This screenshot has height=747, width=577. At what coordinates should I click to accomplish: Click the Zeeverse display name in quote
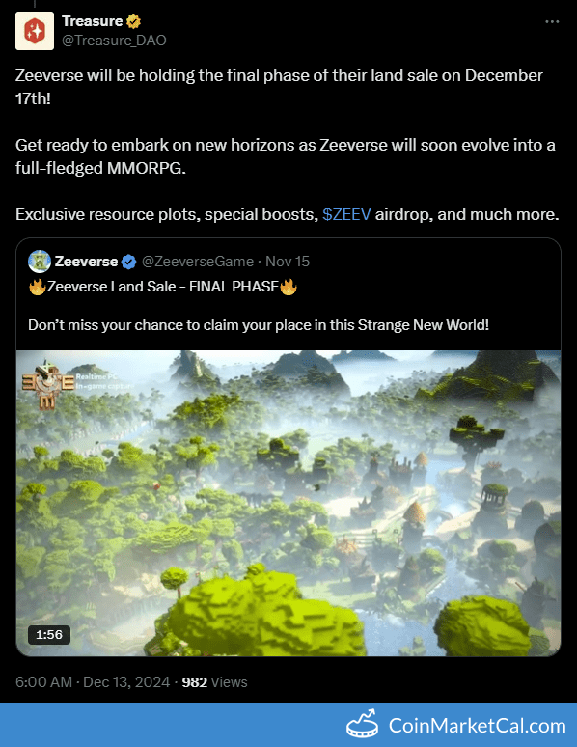[86, 262]
